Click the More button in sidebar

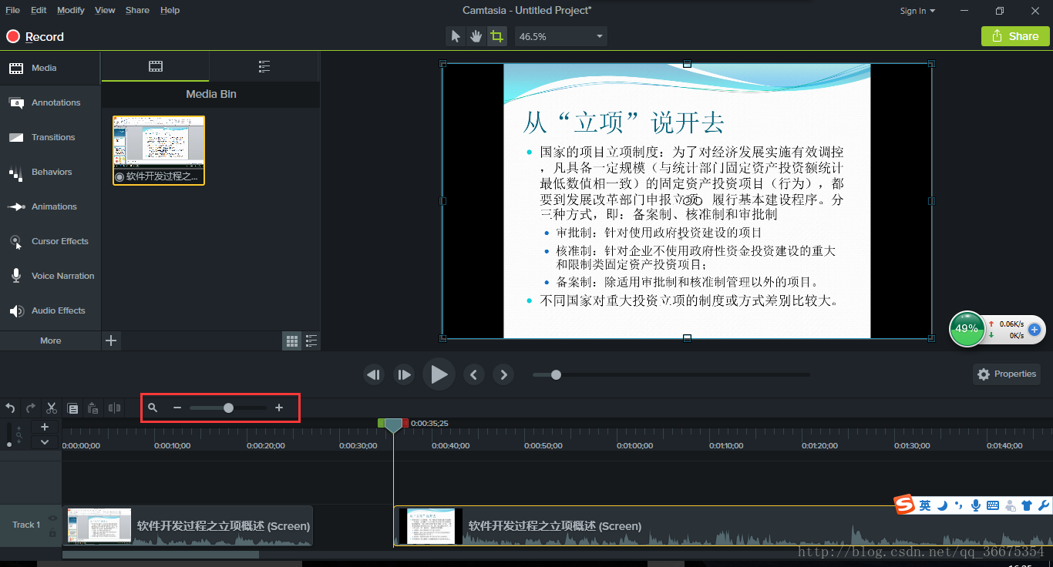[50, 341]
